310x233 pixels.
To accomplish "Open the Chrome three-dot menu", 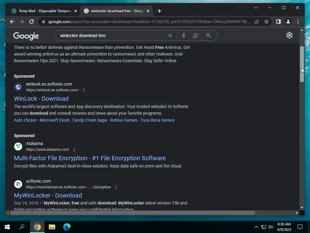I will [298, 22].
